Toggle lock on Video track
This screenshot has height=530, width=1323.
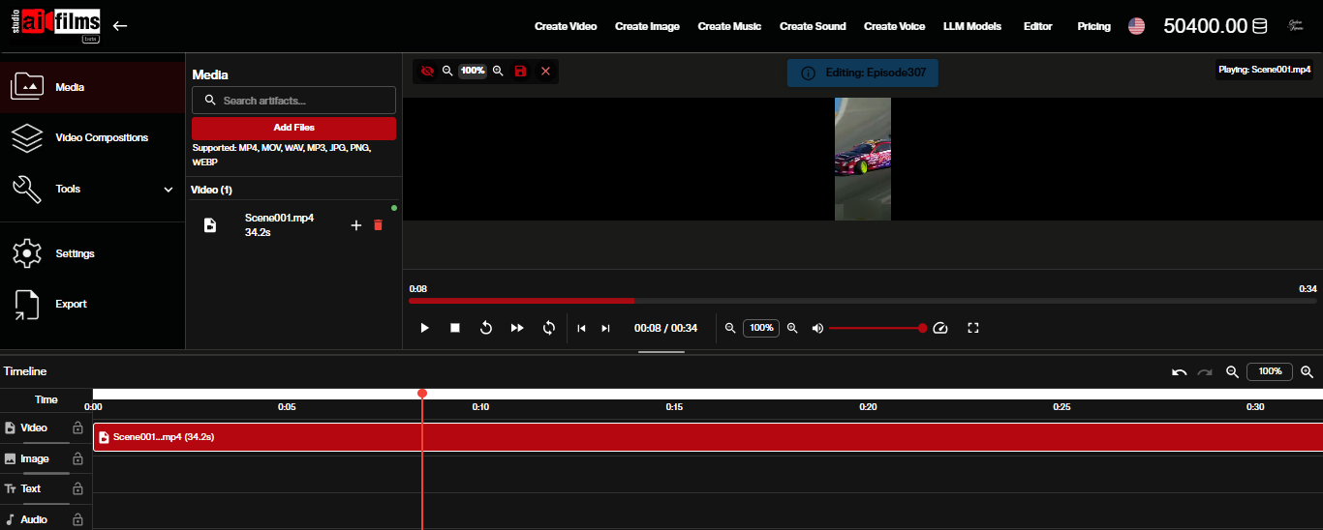click(77, 427)
